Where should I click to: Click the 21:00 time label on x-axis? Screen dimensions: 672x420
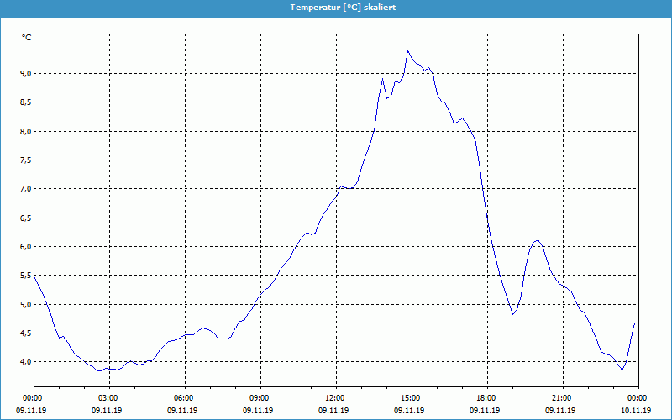pos(561,398)
